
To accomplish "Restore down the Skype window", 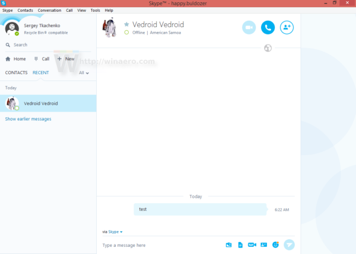I will pos(335,3).
